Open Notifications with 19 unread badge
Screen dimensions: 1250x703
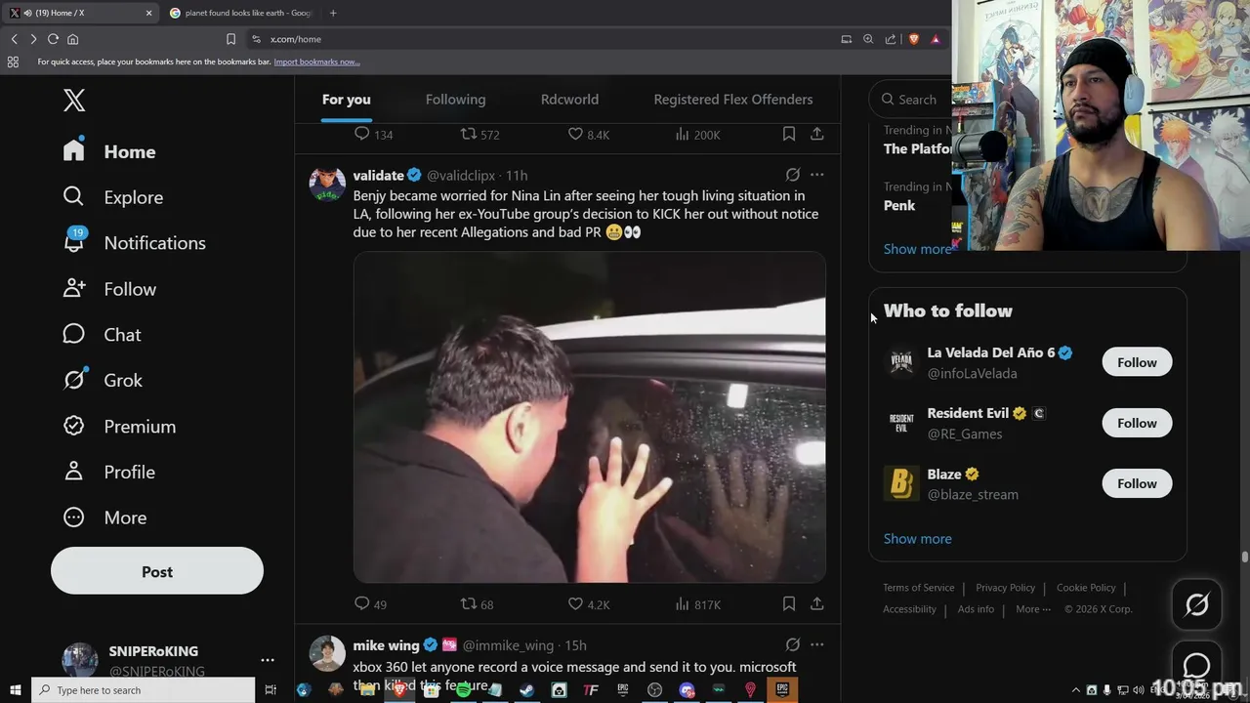134,242
